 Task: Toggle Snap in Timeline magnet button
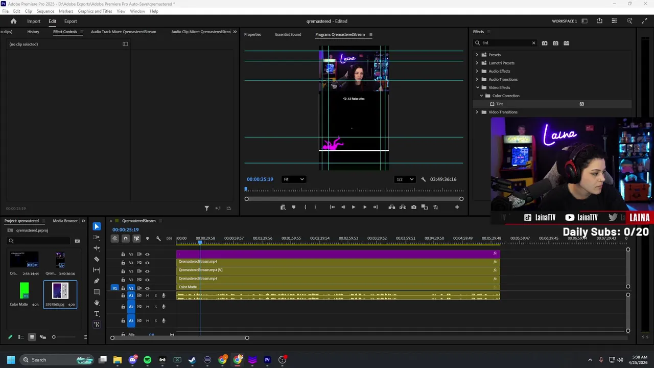coord(126,238)
